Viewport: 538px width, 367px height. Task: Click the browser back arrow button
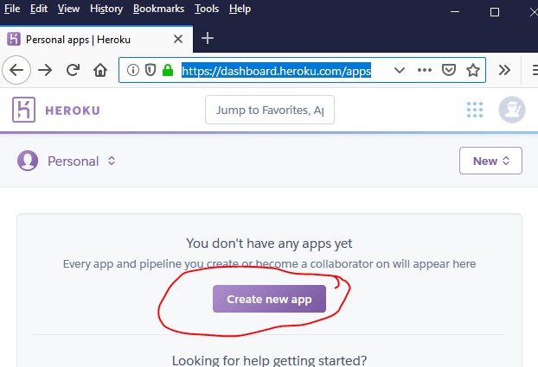click(x=16, y=70)
